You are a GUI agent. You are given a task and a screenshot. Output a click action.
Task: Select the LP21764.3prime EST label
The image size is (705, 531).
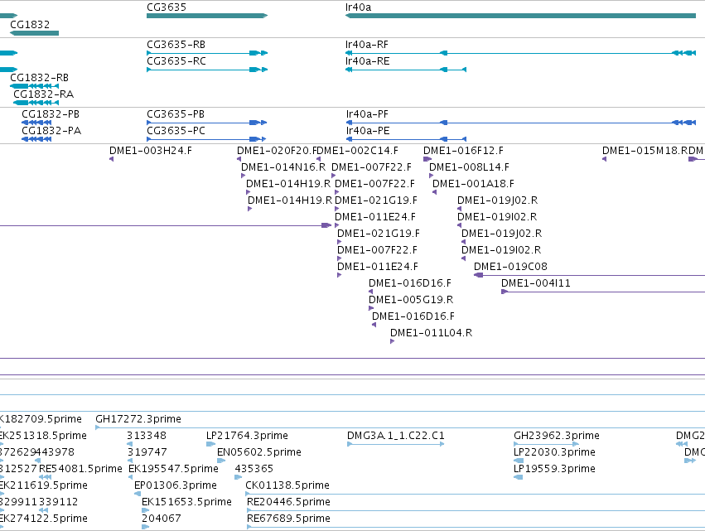point(248,436)
